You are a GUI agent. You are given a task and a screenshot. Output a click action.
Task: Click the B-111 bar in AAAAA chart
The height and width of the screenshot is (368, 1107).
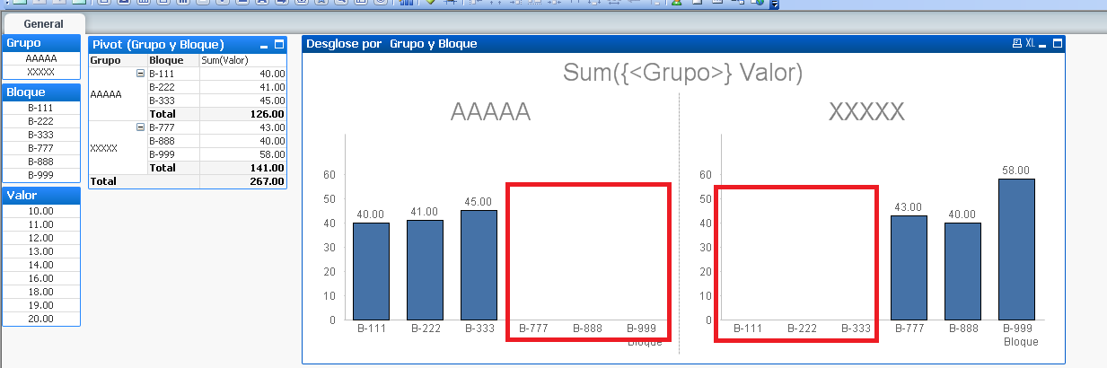[x=371, y=271]
